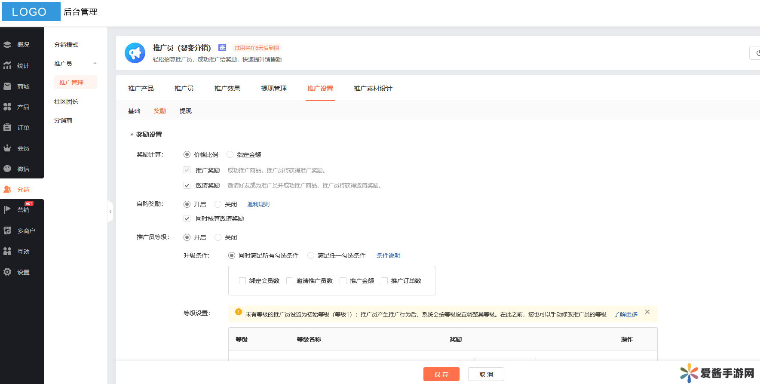This screenshot has width=760, height=384.
Task: Open the 基础 settings sub-tab
Action: pyautogui.click(x=134, y=111)
